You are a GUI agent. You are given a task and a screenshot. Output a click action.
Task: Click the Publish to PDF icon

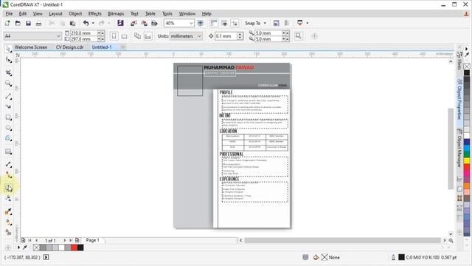(x=154, y=23)
